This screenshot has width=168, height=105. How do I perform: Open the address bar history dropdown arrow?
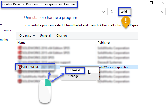tap(103, 12)
